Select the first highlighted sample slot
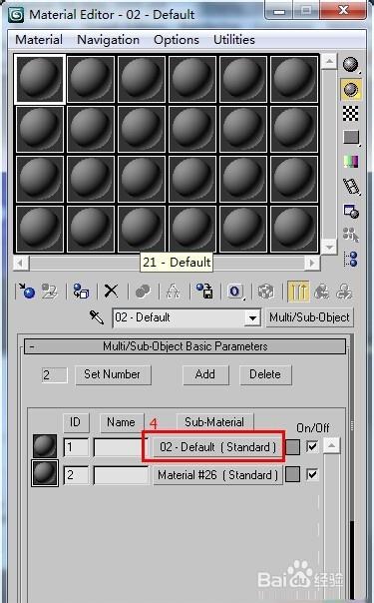 pyautogui.click(x=40, y=79)
